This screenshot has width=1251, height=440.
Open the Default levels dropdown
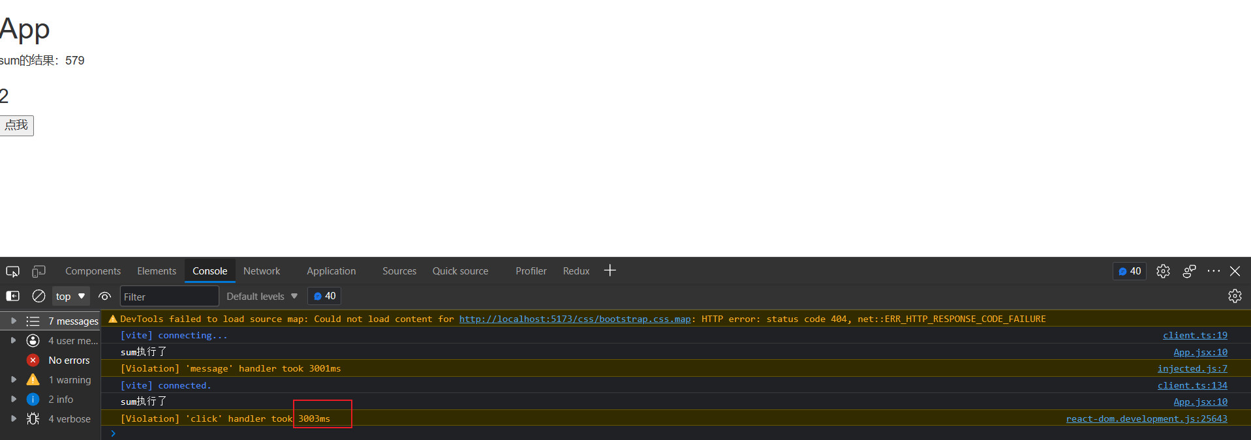pyautogui.click(x=262, y=296)
